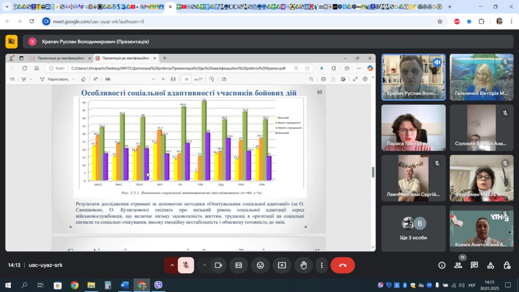Show the participants list
The height and width of the screenshot is (292, 519).
click(458, 265)
